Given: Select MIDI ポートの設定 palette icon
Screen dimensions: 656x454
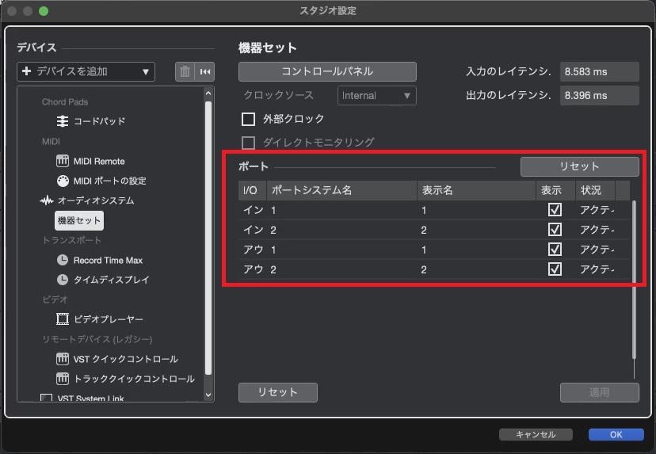Looking at the screenshot, I should tap(63, 181).
